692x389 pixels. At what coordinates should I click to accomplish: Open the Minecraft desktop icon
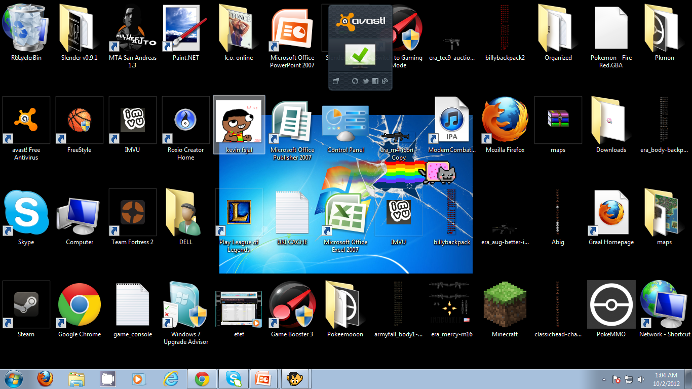505,305
